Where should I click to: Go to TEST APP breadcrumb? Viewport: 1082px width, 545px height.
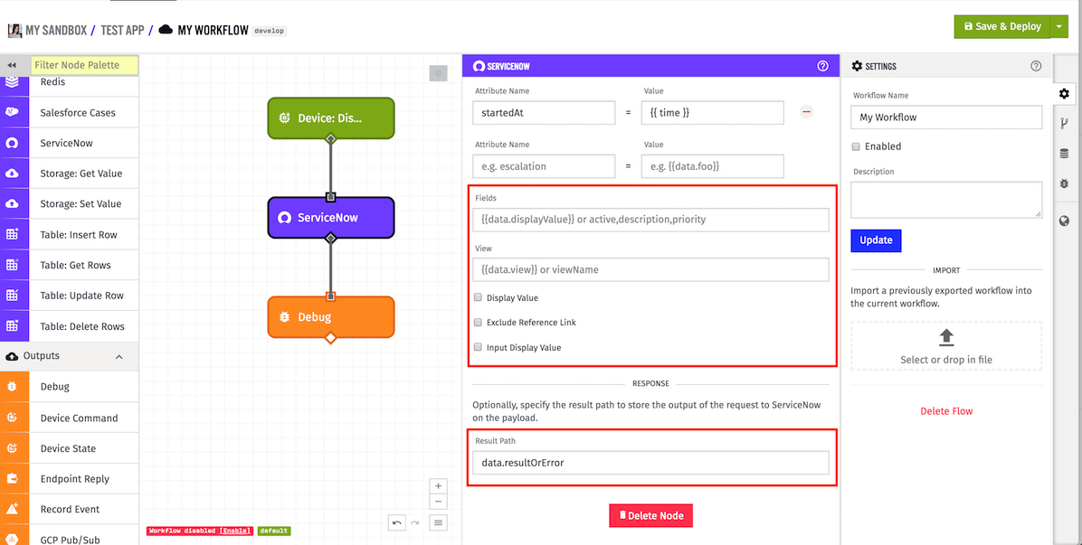pos(122,31)
